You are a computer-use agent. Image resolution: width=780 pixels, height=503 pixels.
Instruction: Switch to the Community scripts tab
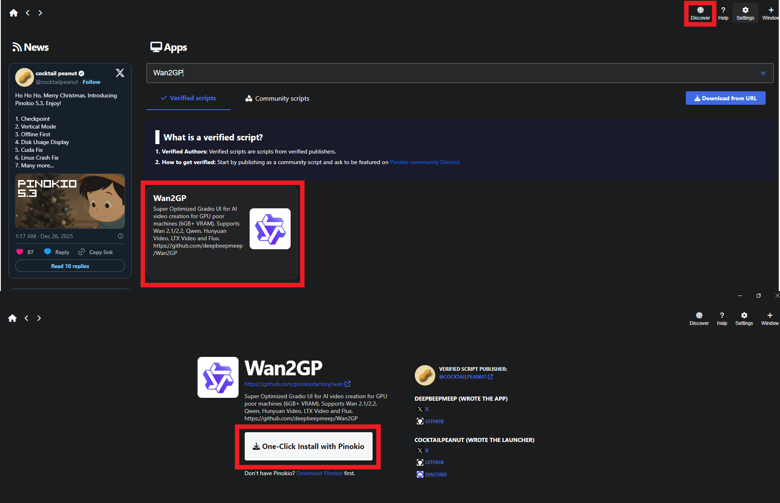277,98
